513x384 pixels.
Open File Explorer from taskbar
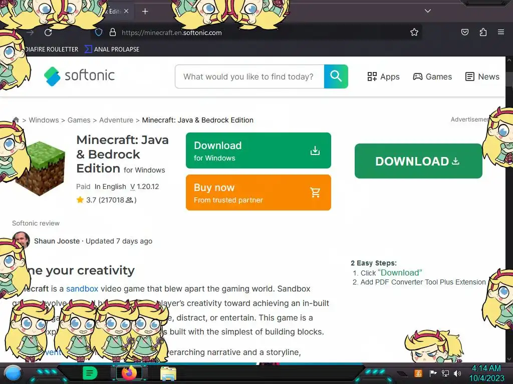(168, 373)
